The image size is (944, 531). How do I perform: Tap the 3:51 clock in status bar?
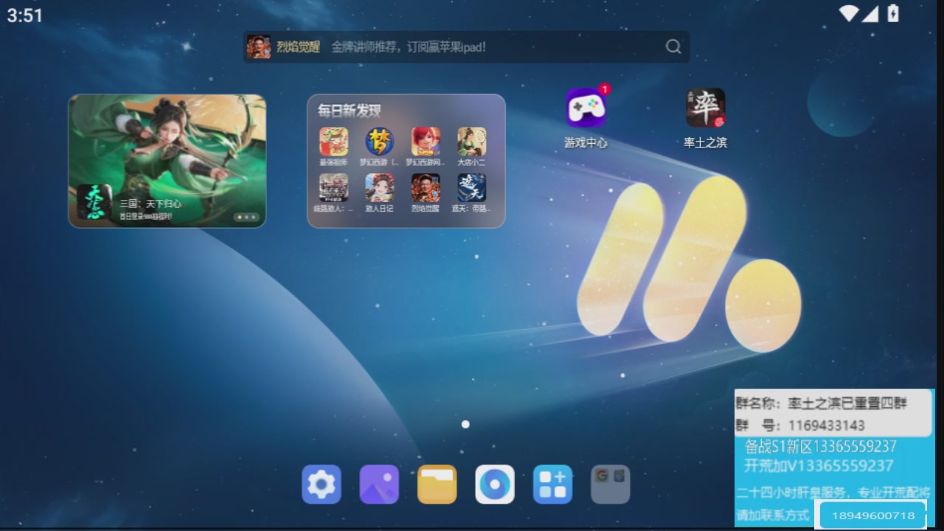click(25, 15)
